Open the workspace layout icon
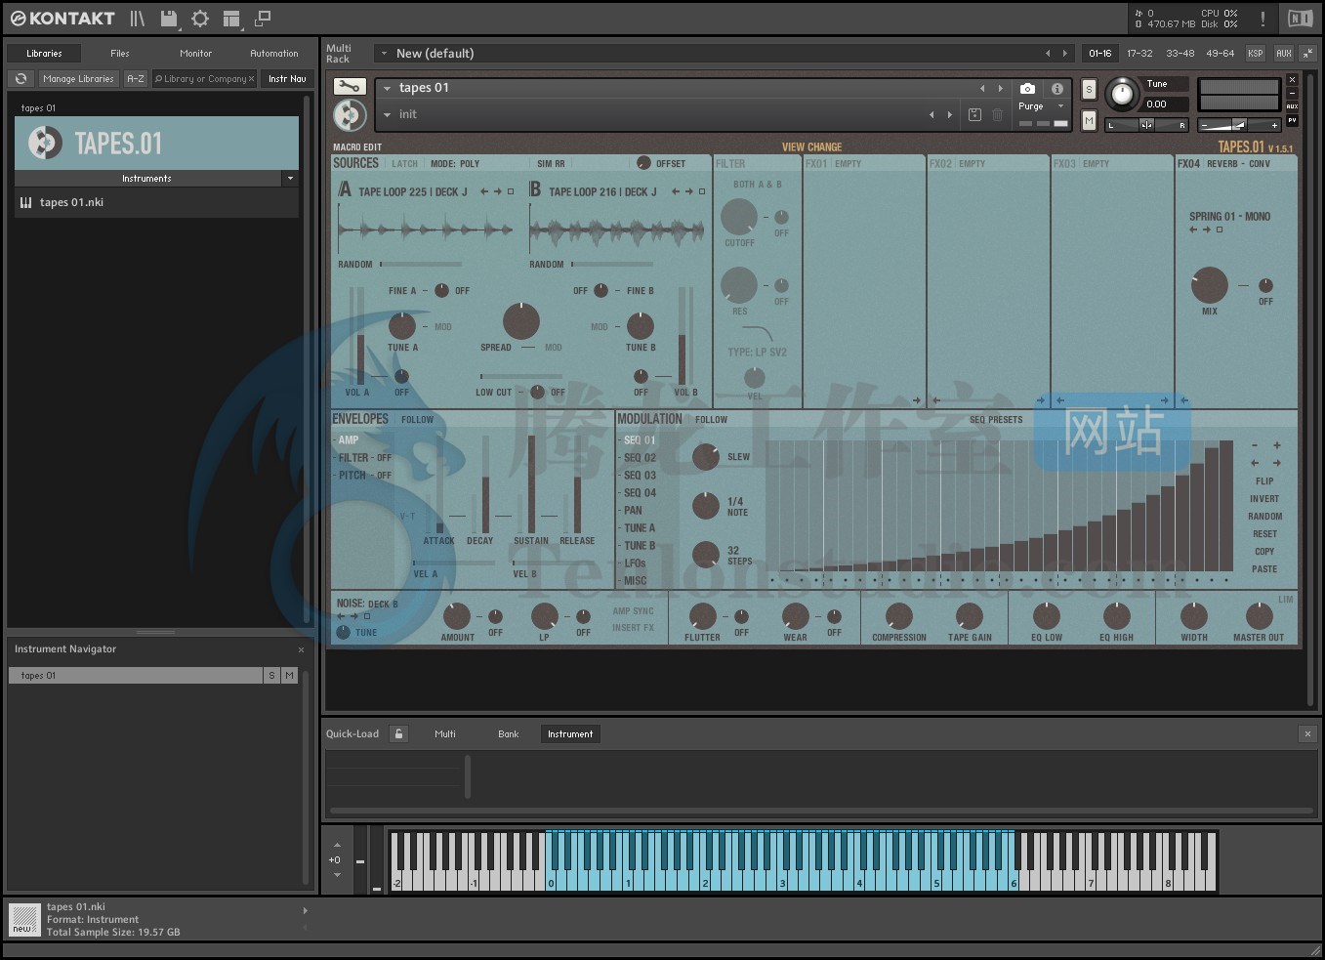This screenshot has height=960, width=1325. (231, 19)
